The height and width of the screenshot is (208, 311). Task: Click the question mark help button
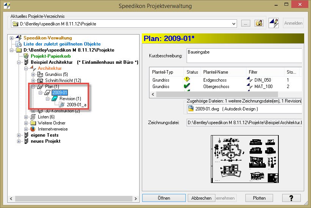(291, 198)
